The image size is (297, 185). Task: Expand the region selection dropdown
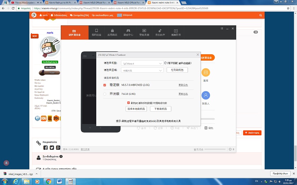(x=142, y=70)
